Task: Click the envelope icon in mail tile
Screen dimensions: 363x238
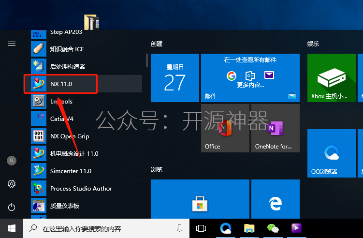Action: (269, 75)
